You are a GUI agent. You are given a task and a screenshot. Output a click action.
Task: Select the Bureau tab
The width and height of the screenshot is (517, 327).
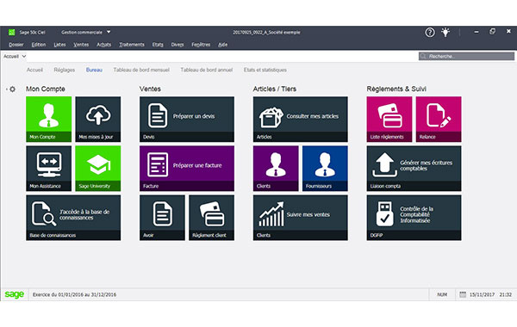point(94,70)
